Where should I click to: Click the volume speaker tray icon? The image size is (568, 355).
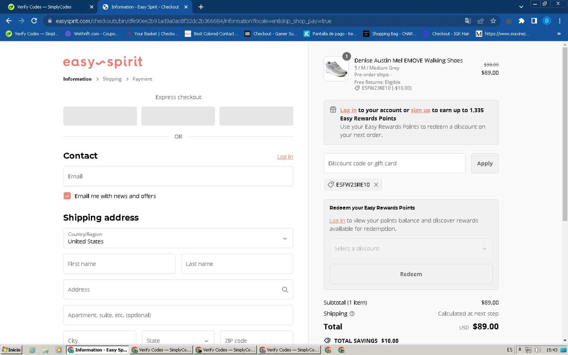(x=537, y=350)
